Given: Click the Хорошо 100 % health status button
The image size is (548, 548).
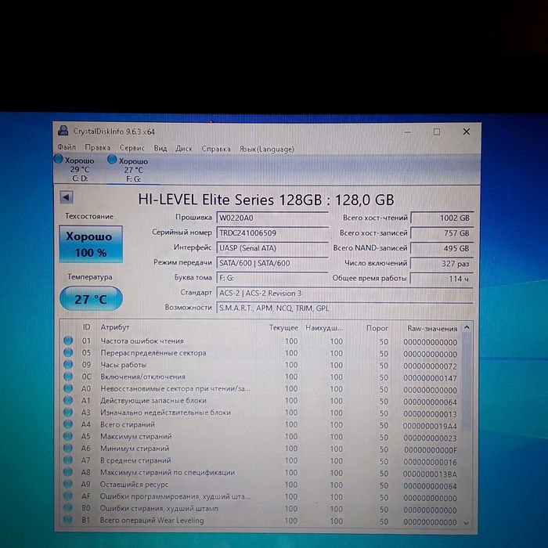Looking at the screenshot, I should click(x=91, y=244).
